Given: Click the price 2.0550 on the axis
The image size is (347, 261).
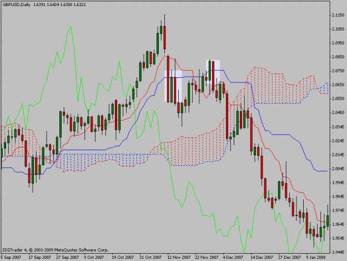Looking at the screenshot, I should coord(338,99).
